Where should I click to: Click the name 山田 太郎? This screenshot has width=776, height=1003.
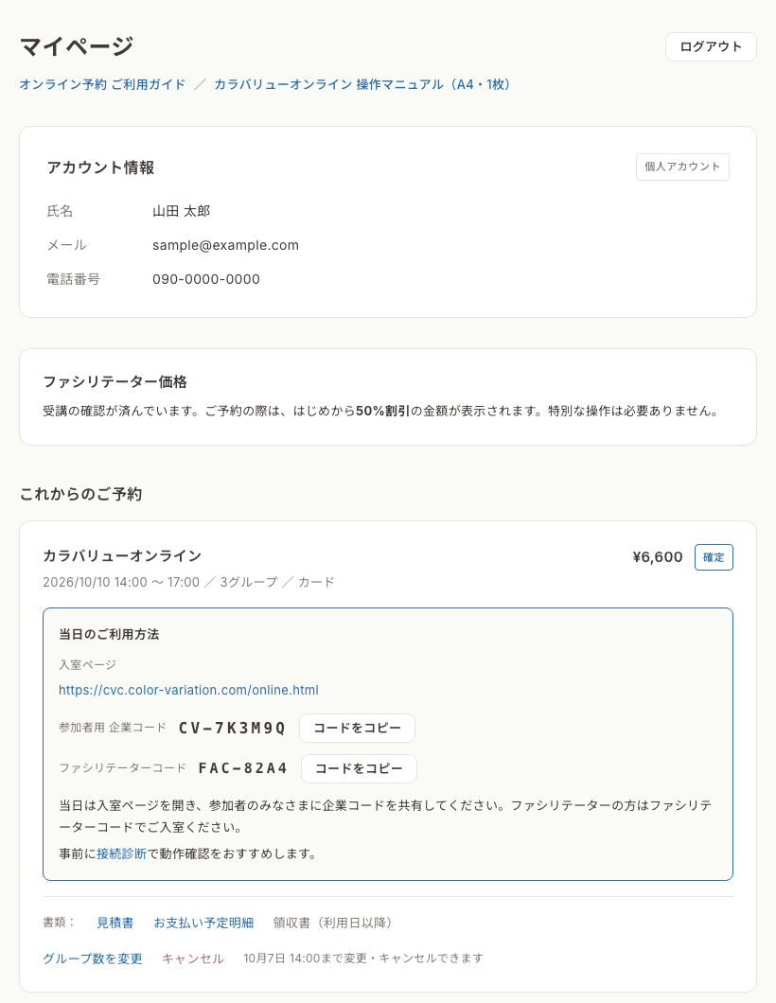pos(181,211)
